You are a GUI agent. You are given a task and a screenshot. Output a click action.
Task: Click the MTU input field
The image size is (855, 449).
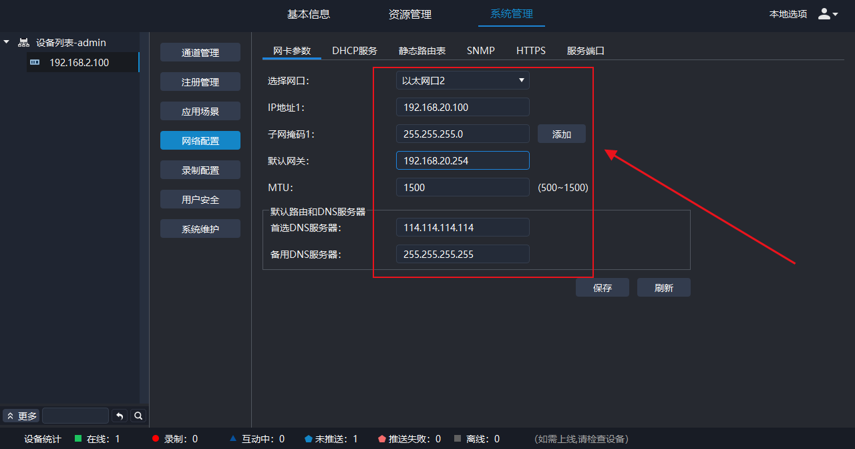pyautogui.click(x=462, y=187)
